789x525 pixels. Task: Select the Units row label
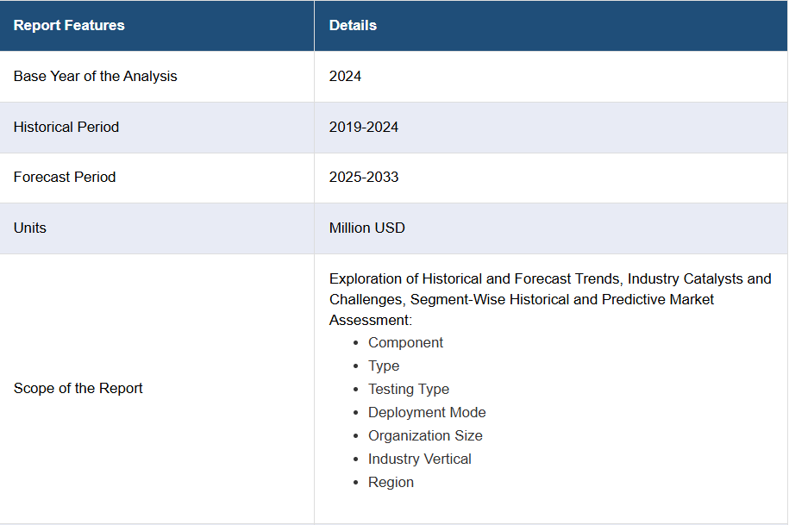pyautogui.click(x=30, y=228)
